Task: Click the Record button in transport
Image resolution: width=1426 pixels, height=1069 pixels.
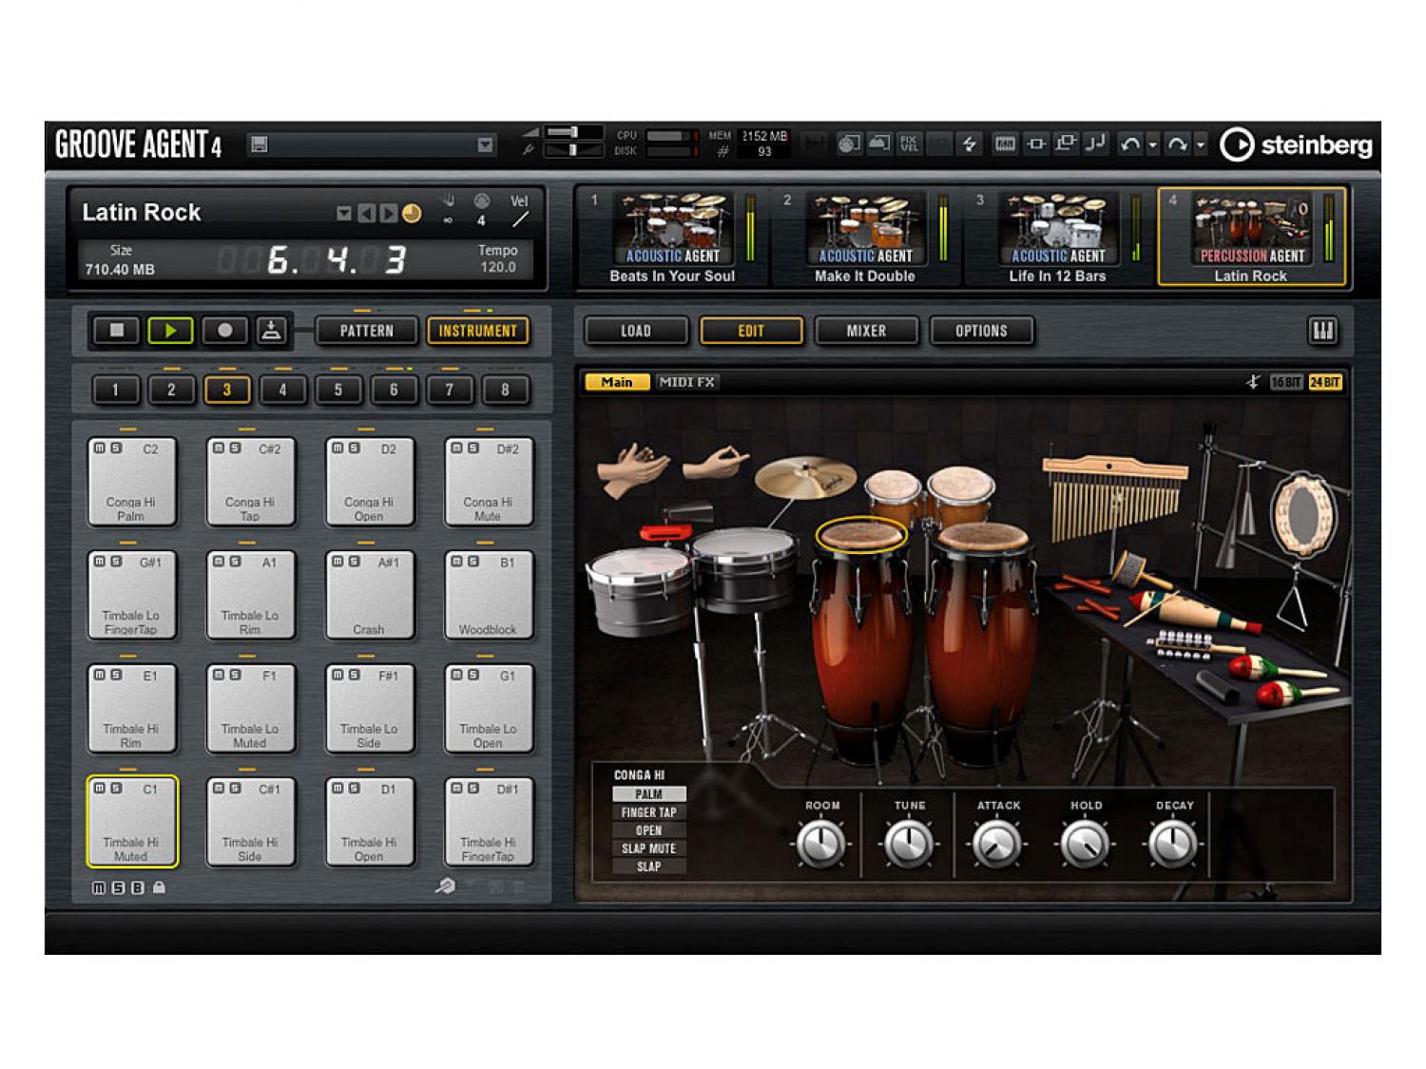Action: (x=224, y=331)
